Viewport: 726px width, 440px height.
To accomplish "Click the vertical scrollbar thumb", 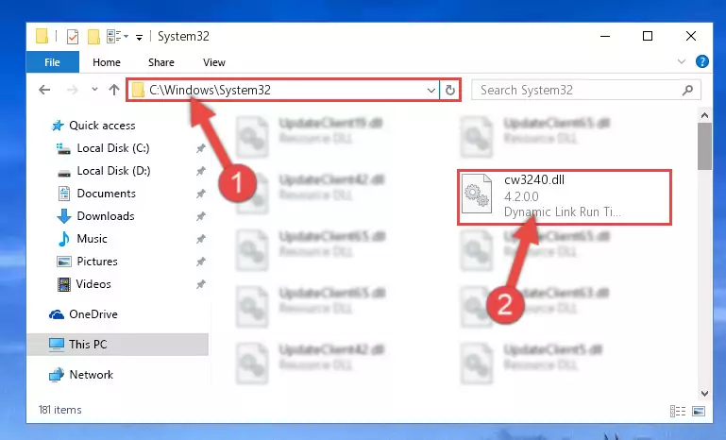I will click(704, 146).
